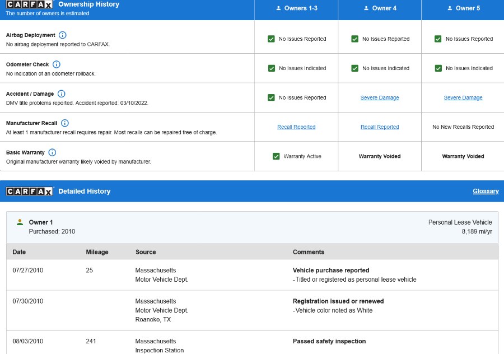Click No New Recalls Reported under Owner 5
The width and height of the screenshot is (504, 354).
click(463, 127)
